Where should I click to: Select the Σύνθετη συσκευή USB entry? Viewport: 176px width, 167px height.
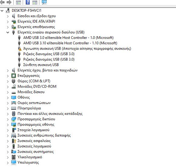point(41,65)
